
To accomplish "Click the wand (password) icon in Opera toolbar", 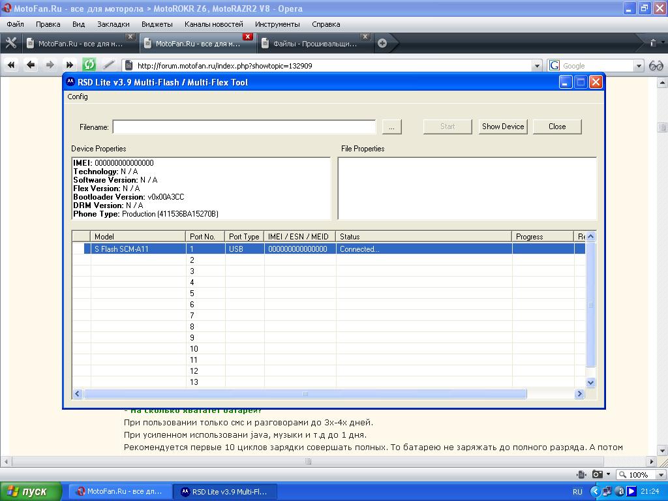I will [109, 65].
